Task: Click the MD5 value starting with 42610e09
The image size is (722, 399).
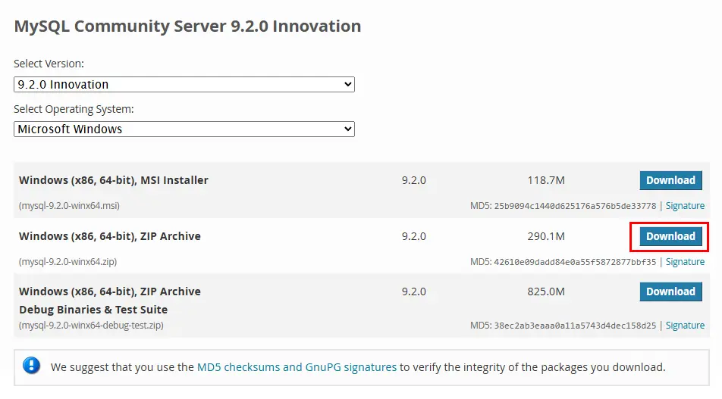Action: [x=575, y=262]
